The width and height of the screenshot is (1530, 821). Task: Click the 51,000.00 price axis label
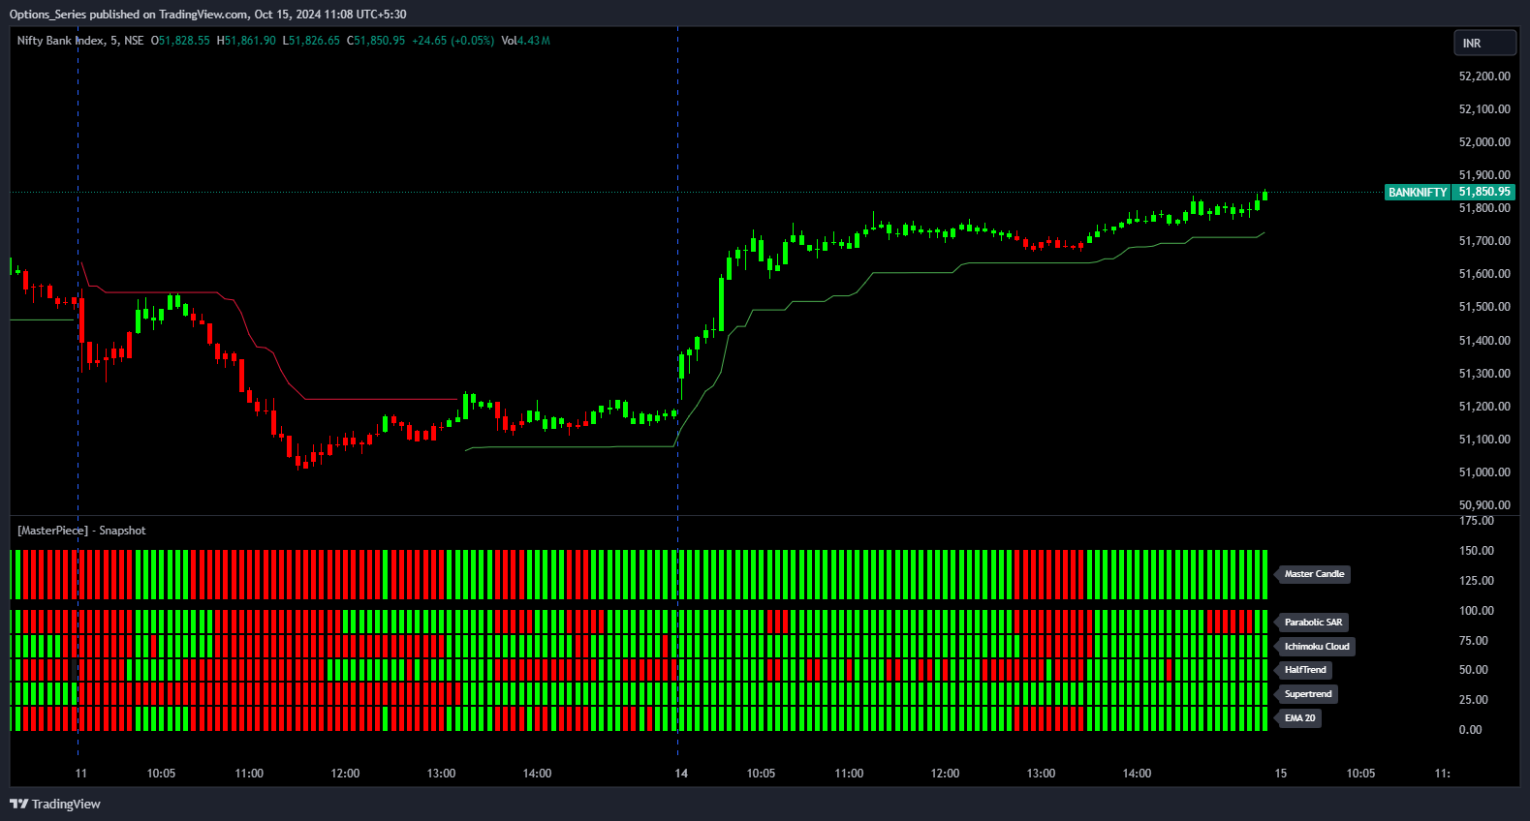1484,472
